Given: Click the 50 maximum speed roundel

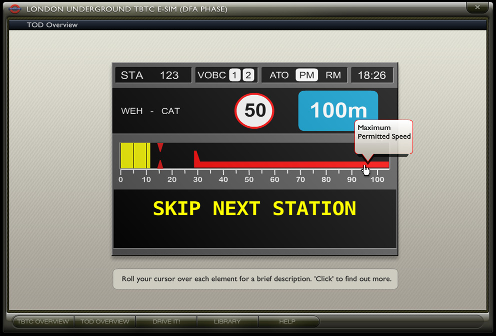Looking at the screenshot, I should pos(254,111).
